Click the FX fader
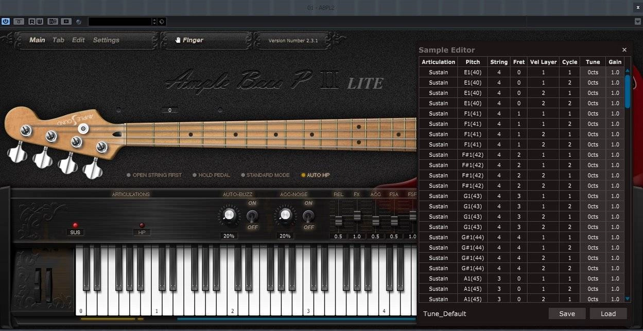 coord(357,216)
